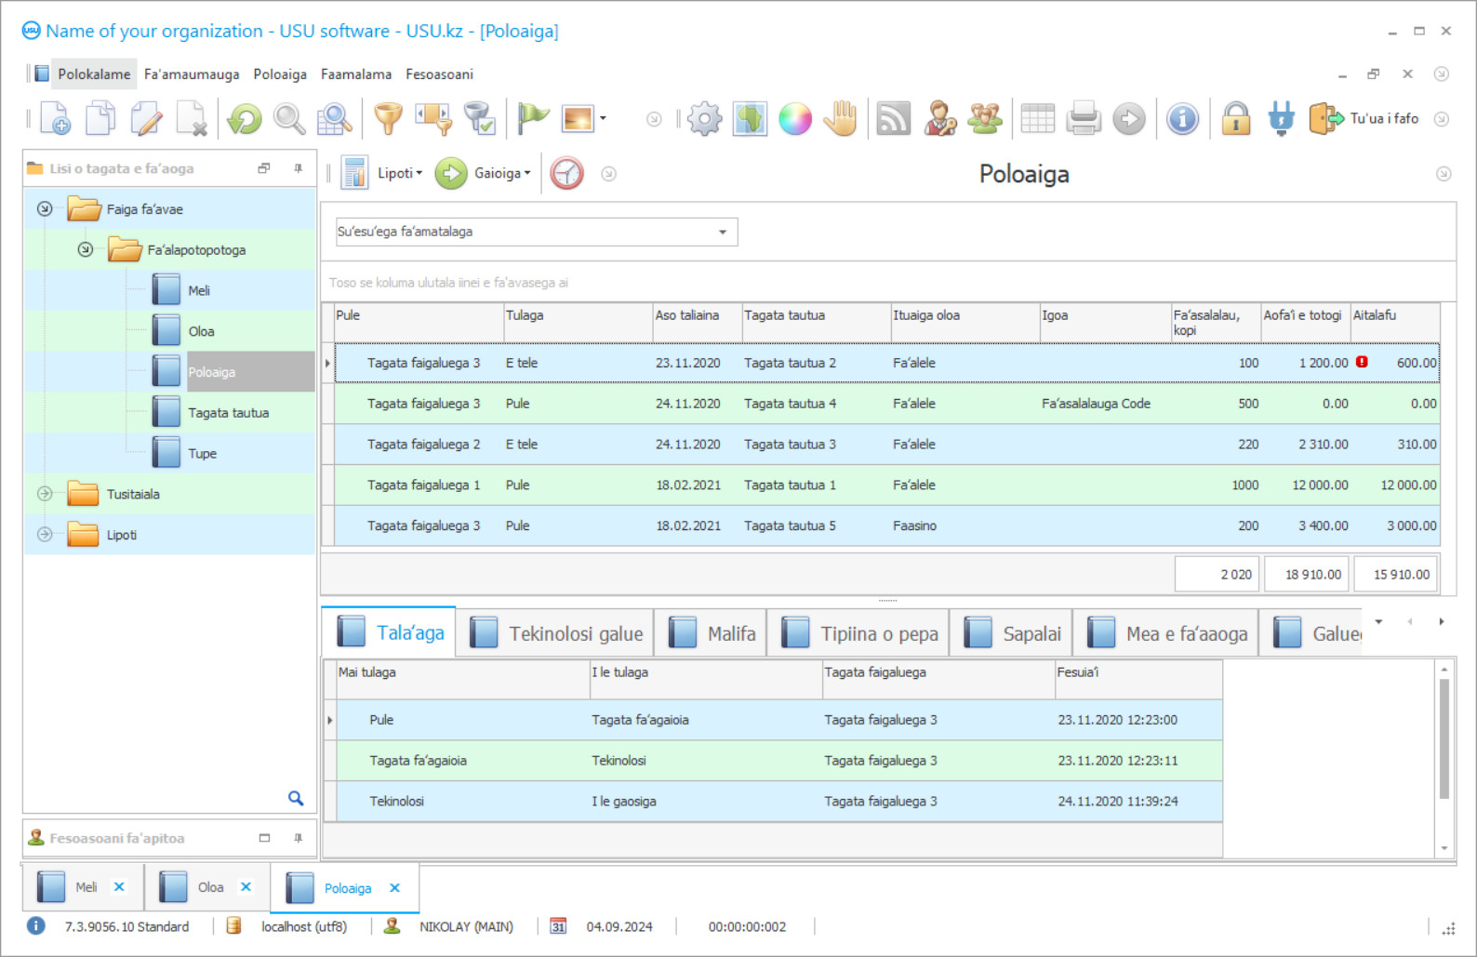This screenshot has width=1477, height=957.
Task: Sort by the Aso taliaina column header
Action: (x=697, y=323)
